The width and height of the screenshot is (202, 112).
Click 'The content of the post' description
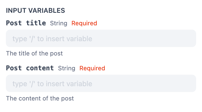(40, 98)
